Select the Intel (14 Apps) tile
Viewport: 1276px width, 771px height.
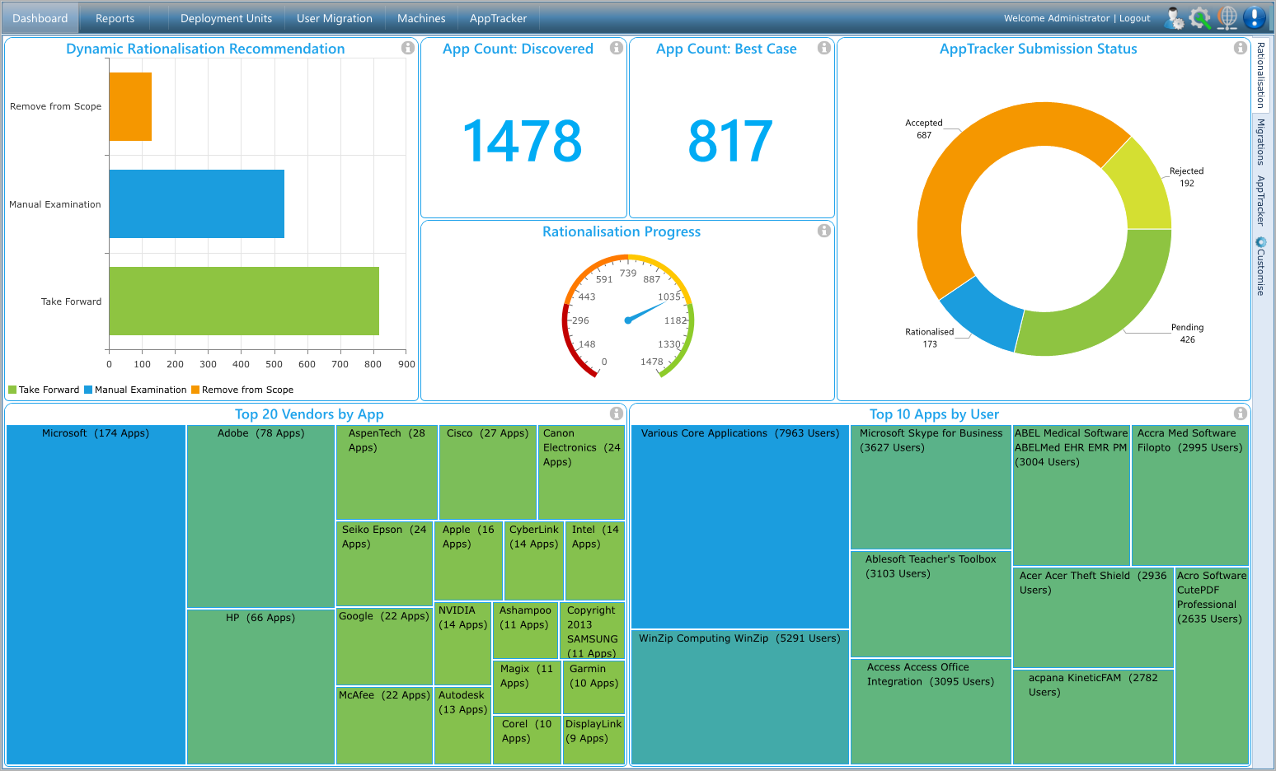(x=595, y=560)
